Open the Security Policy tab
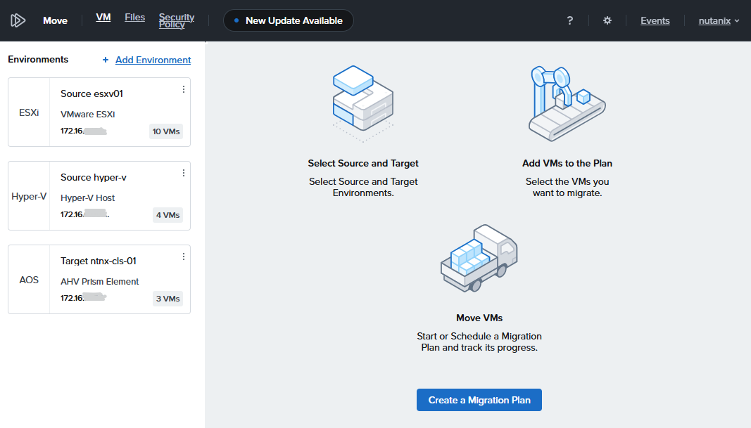This screenshot has height=428, width=751. [177, 20]
